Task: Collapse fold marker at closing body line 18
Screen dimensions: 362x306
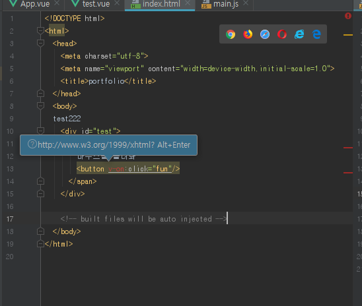Action: click(40, 231)
